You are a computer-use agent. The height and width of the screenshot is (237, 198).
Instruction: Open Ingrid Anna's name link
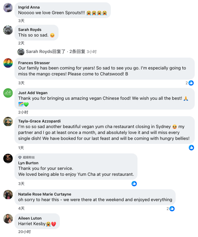coord(29,7)
